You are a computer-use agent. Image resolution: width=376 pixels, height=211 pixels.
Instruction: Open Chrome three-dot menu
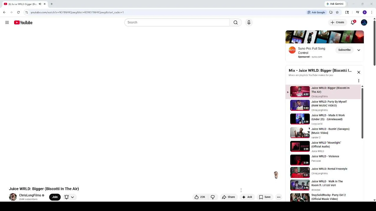coord(372,12)
